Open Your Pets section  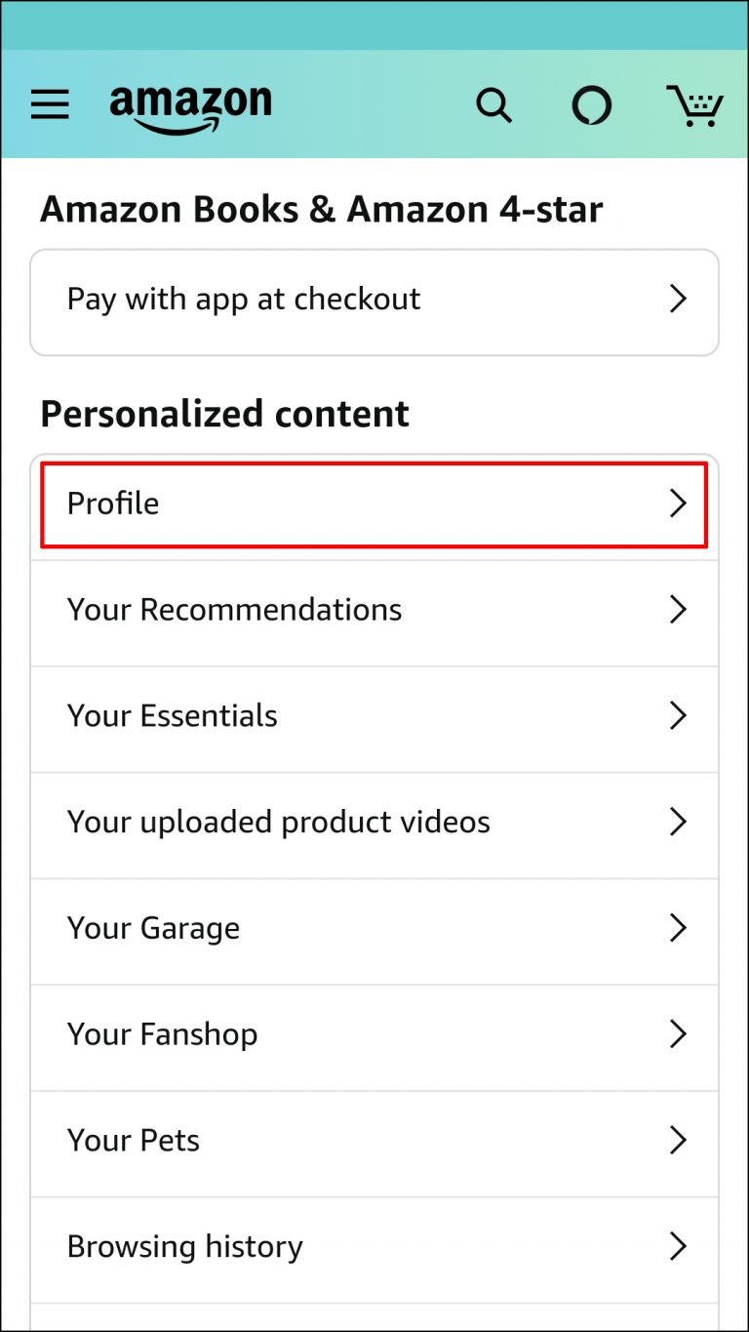(134, 1140)
